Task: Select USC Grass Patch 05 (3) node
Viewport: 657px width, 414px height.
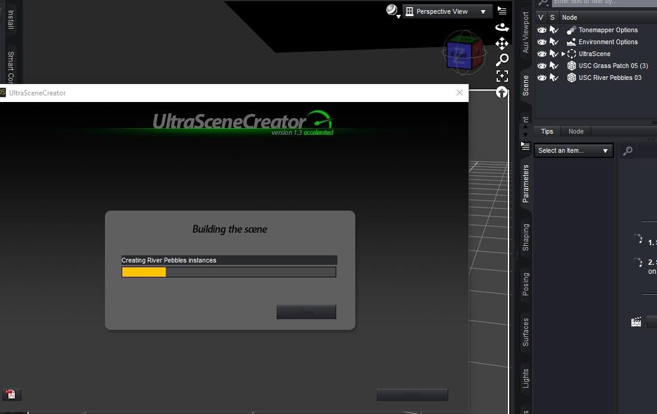Action: (x=613, y=66)
